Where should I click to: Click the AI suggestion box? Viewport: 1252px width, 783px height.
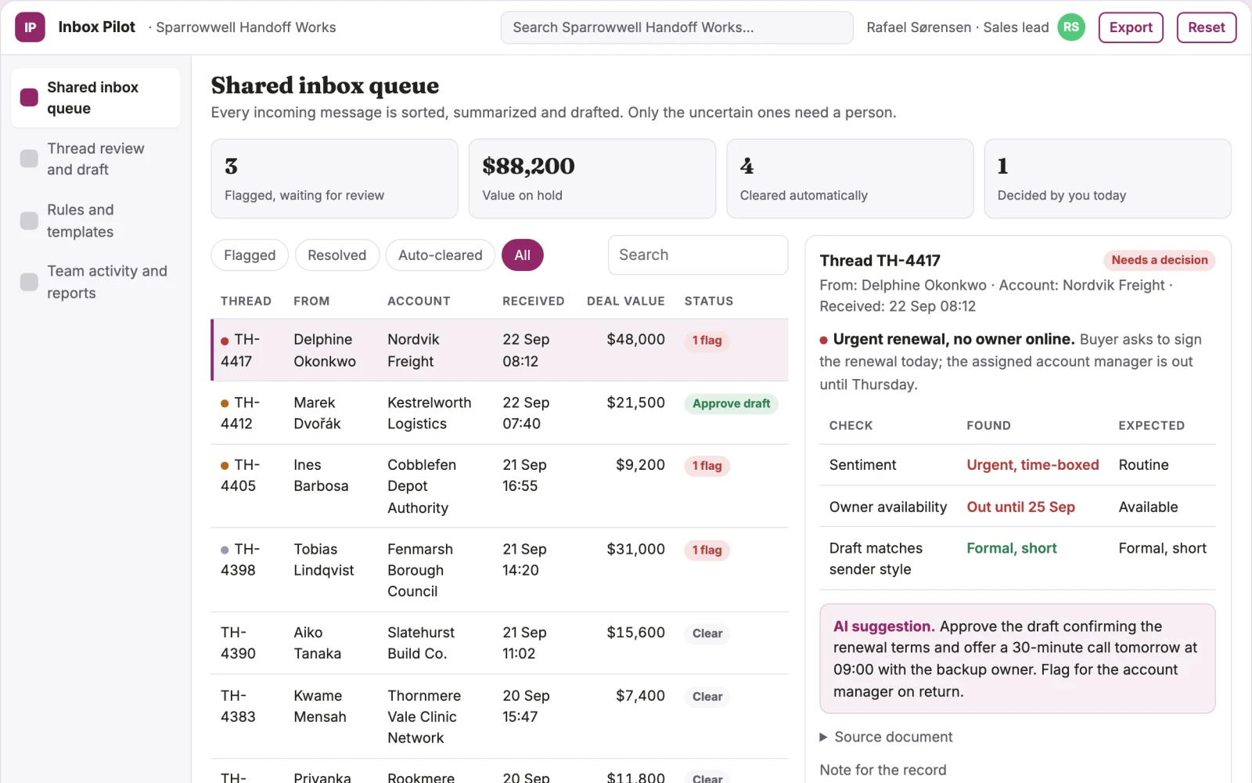[x=1017, y=659]
